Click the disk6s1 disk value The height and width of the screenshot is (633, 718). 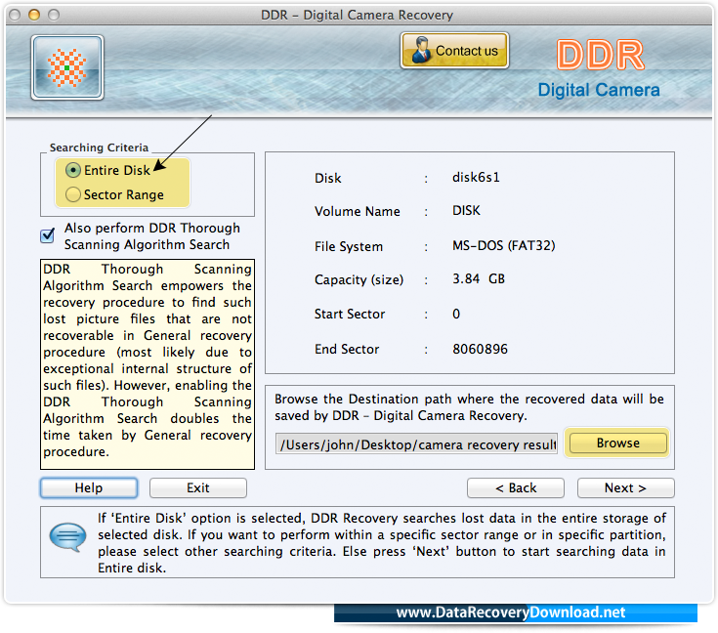click(476, 177)
